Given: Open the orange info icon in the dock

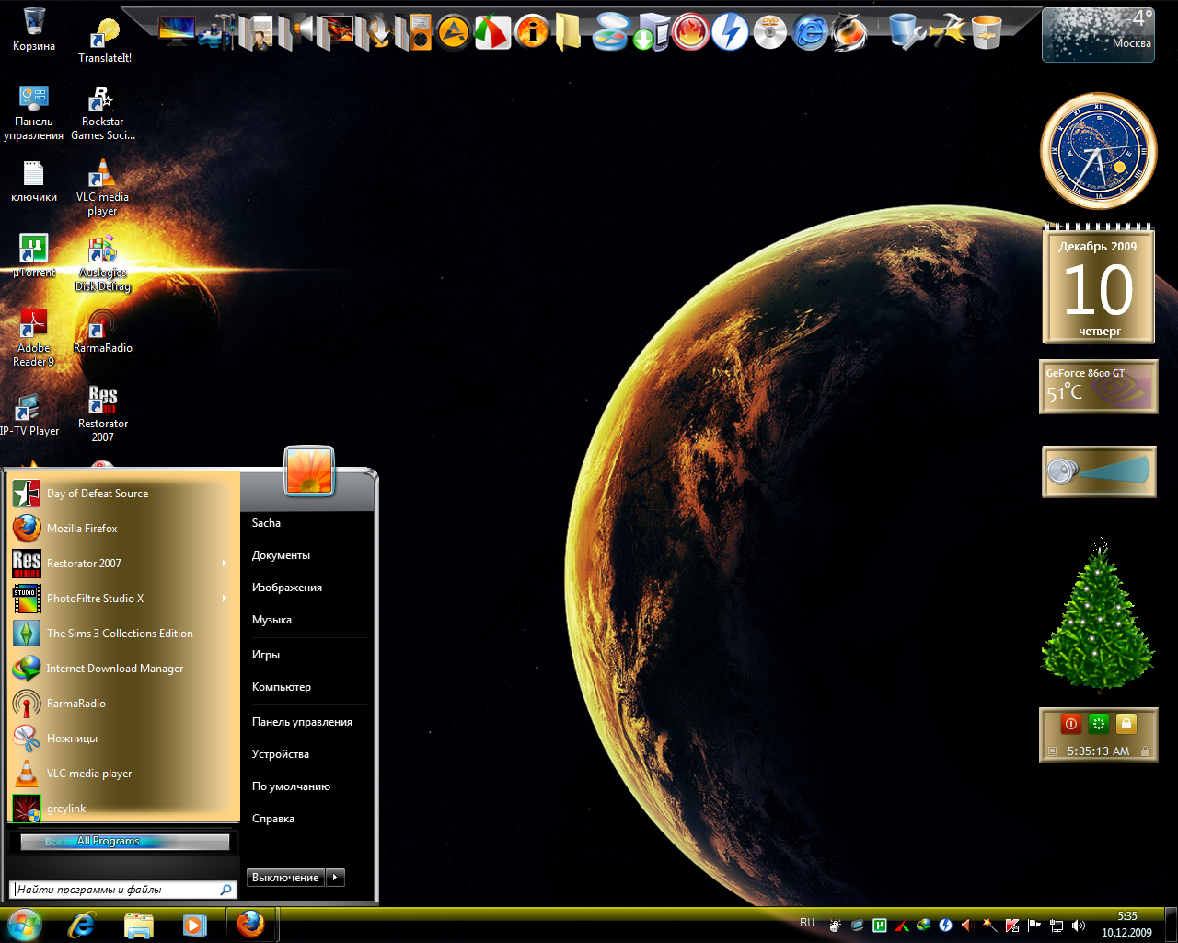Looking at the screenshot, I should pos(532,33).
